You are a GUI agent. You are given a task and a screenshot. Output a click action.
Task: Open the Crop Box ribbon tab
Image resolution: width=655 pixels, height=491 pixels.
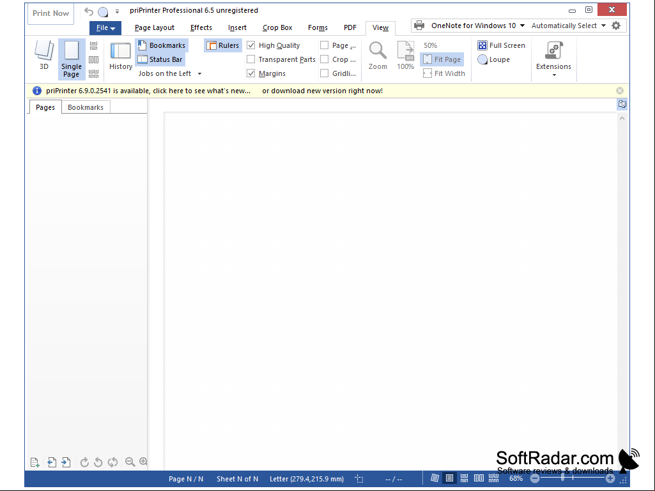[277, 27]
